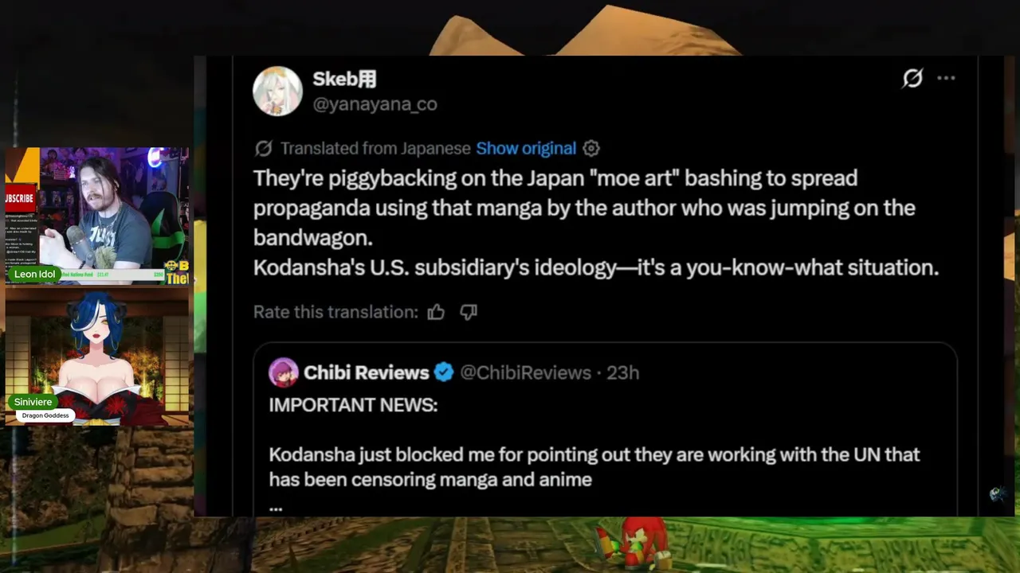Click Chibi Reviews verified badge
This screenshot has width=1020, height=573.
[x=444, y=372]
